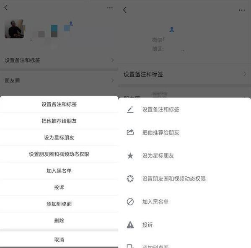Click the share arrow icon
Viewport: 251px width, 248px height.
tap(130, 132)
